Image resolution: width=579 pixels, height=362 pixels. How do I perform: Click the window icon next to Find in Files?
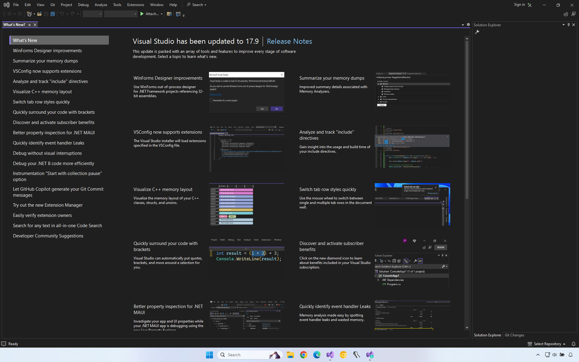point(178,14)
